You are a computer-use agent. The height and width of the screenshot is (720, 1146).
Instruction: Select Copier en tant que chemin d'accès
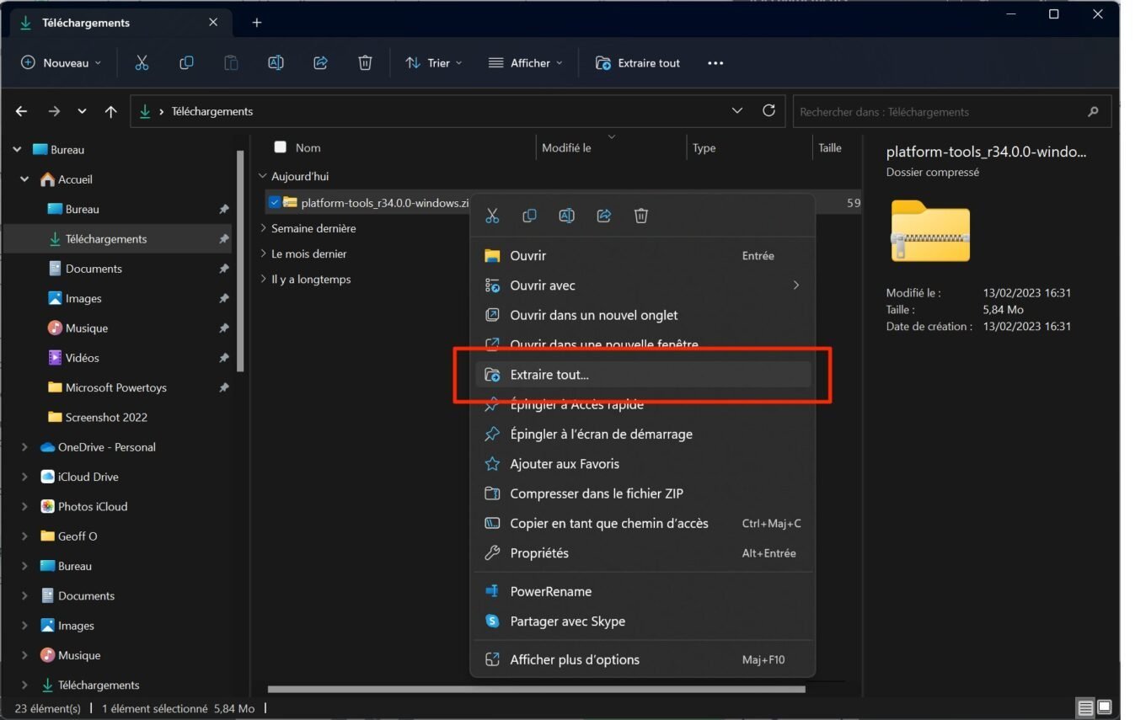643,523
